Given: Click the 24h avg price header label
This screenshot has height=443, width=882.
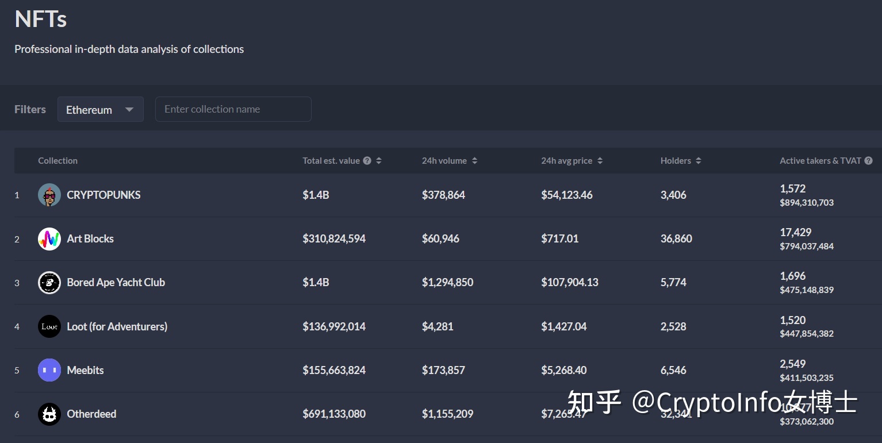Looking at the screenshot, I should click(566, 161).
